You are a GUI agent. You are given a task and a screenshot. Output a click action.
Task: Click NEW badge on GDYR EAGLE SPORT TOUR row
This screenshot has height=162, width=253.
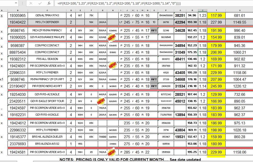pos(101,101)
